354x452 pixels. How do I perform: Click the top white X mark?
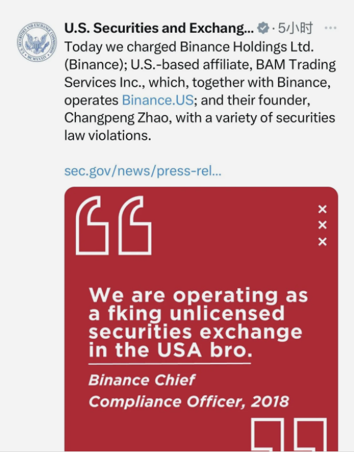[x=322, y=209]
